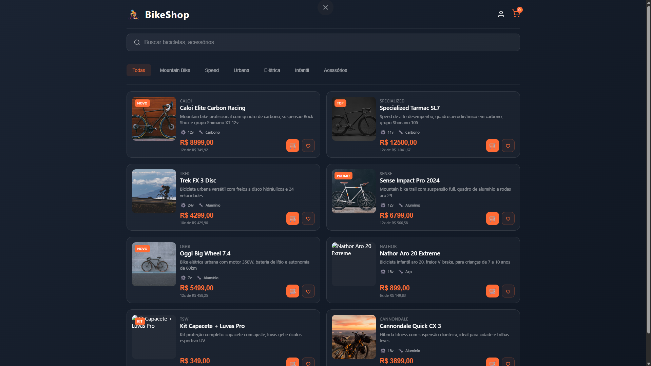Show the Urbana category bikes
Viewport: 651px width, 366px height.
coord(242,70)
